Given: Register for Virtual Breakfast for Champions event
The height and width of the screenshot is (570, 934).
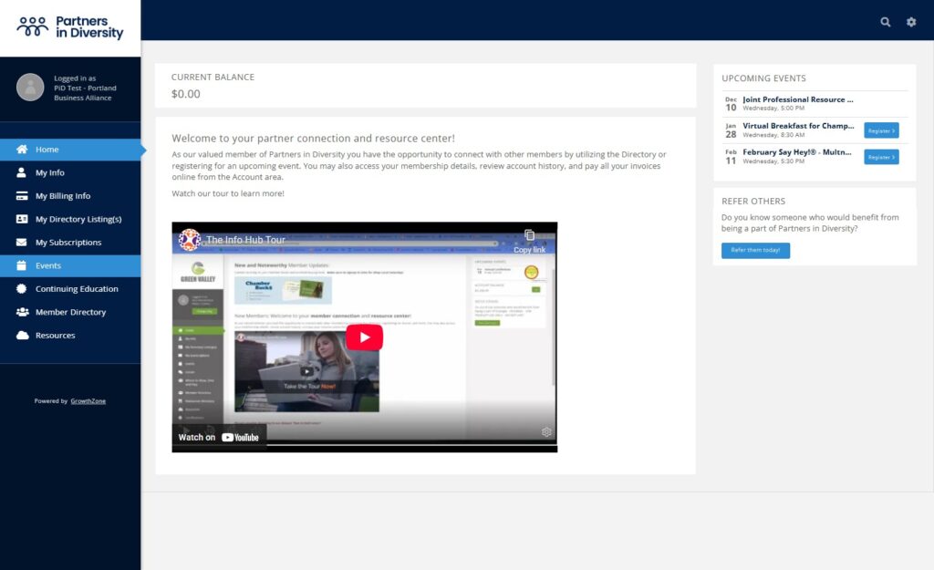Looking at the screenshot, I should pyautogui.click(x=880, y=130).
